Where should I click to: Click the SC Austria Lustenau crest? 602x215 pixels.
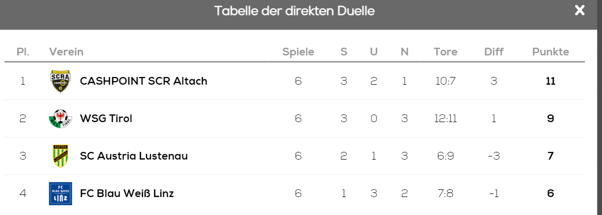(x=60, y=156)
